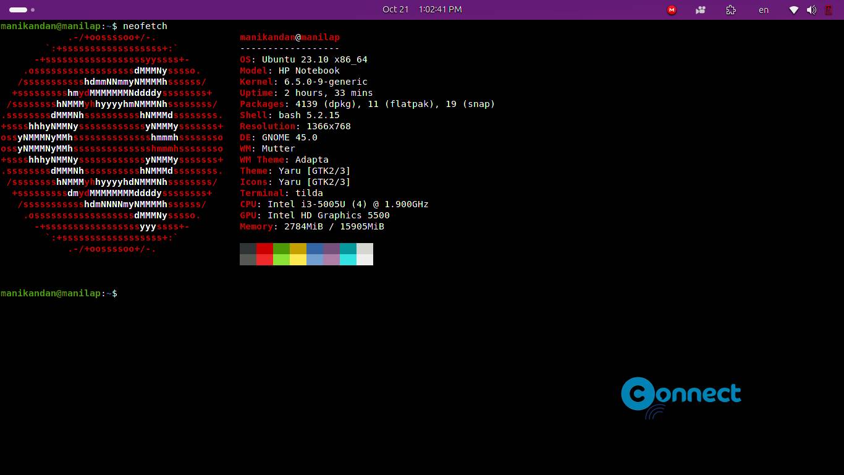Viewport: 844px width, 475px height.
Task: Click the resolution value '1366x768'
Action: (329, 126)
